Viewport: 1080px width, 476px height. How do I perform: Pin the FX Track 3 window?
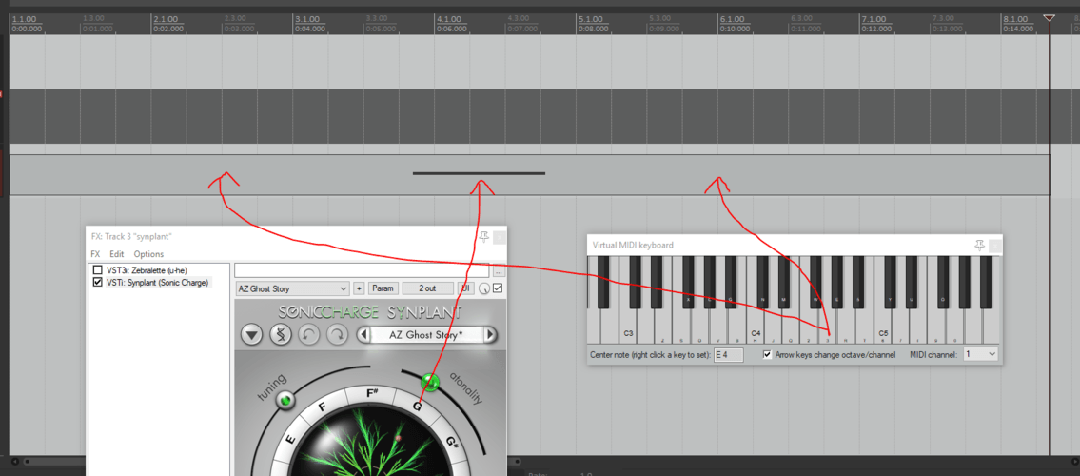click(483, 236)
